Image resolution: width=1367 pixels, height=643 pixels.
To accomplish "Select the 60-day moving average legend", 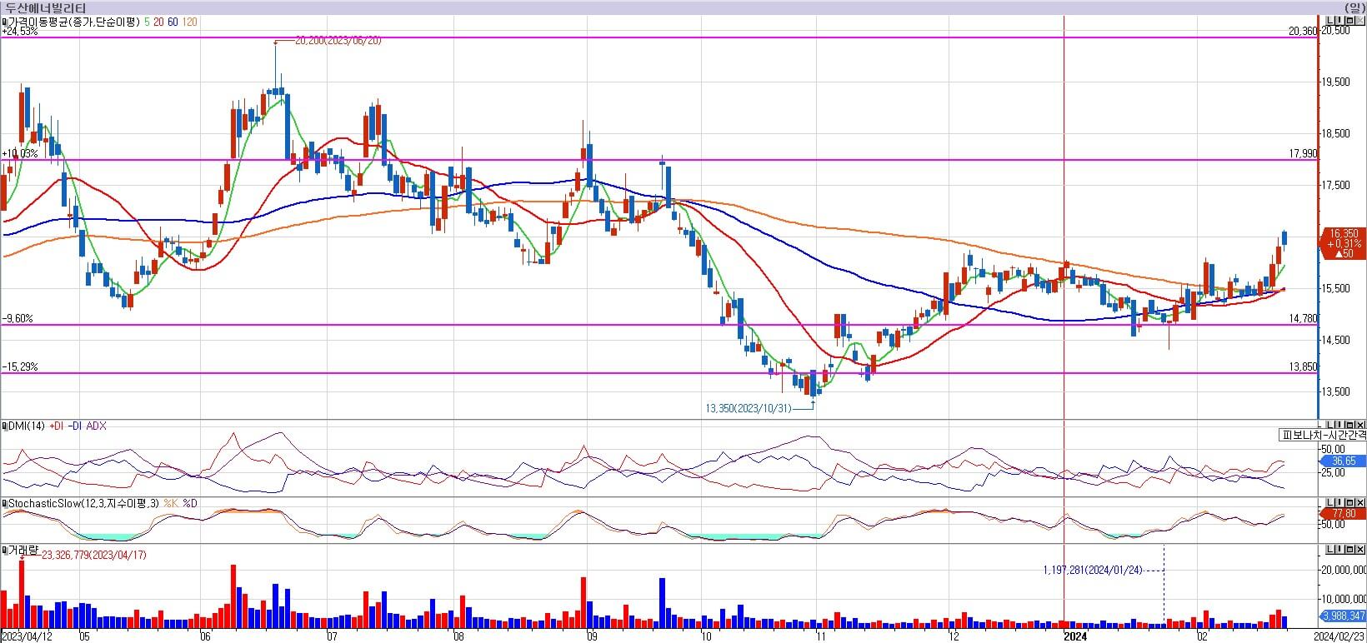I will pyautogui.click(x=173, y=22).
